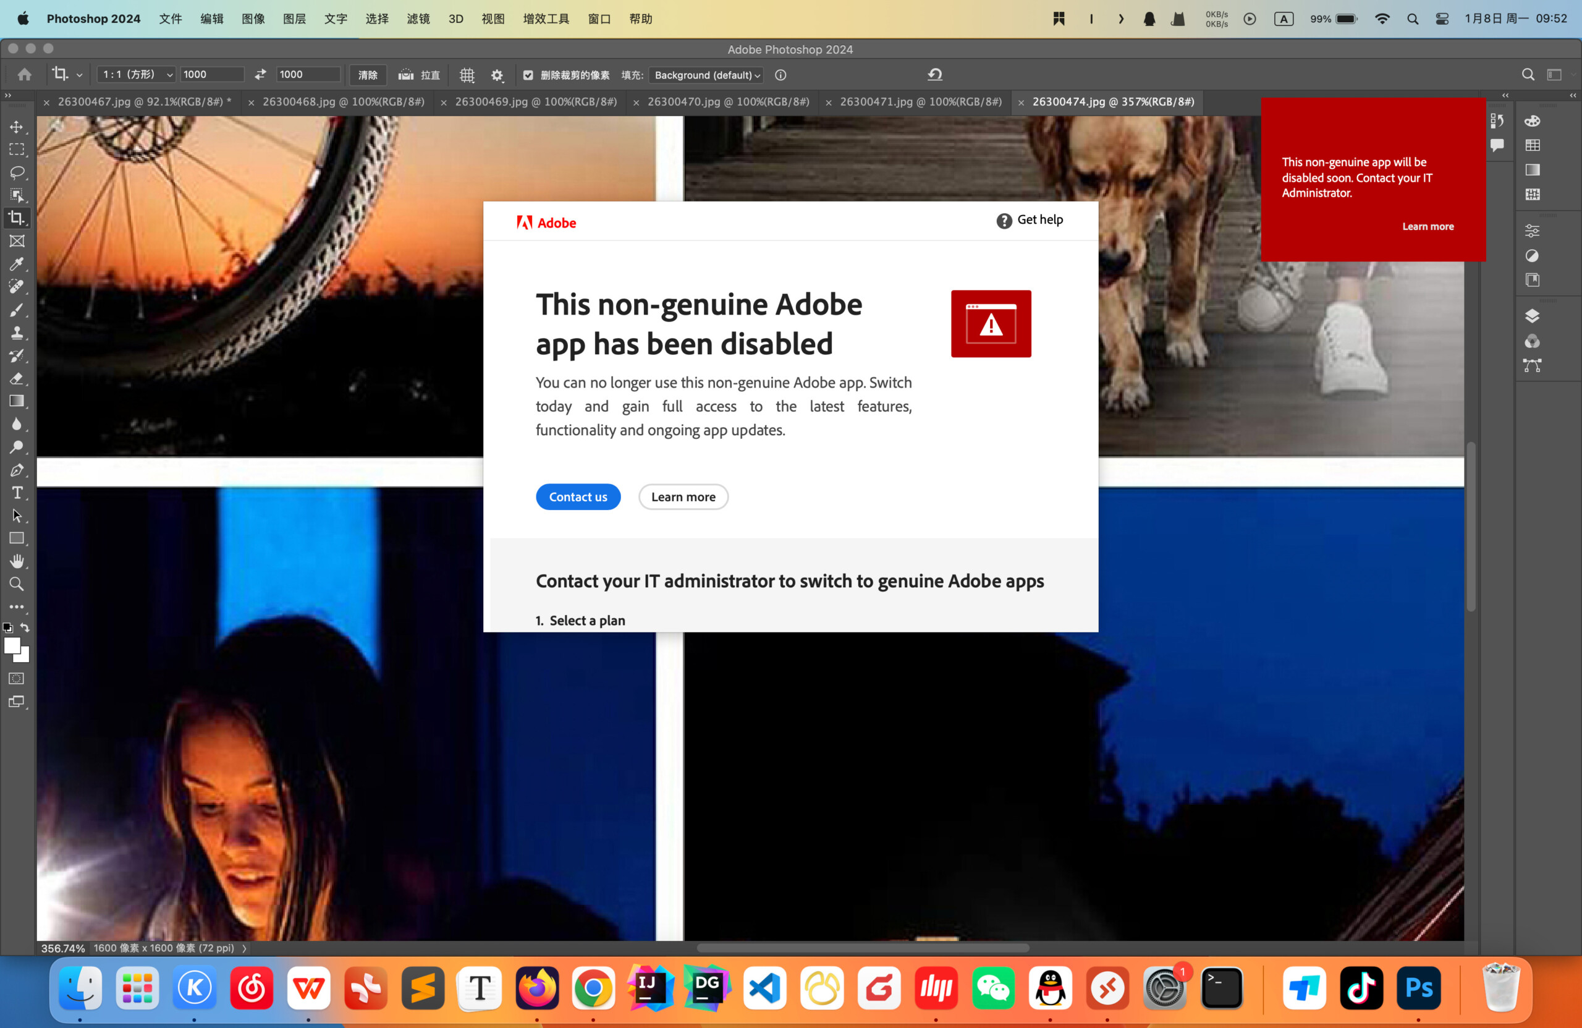Swap width and height crop values

point(260,74)
